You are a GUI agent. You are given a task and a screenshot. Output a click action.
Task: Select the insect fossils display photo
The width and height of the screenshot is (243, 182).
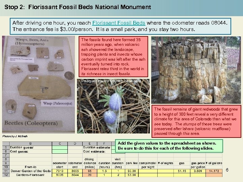(x=38, y=85)
